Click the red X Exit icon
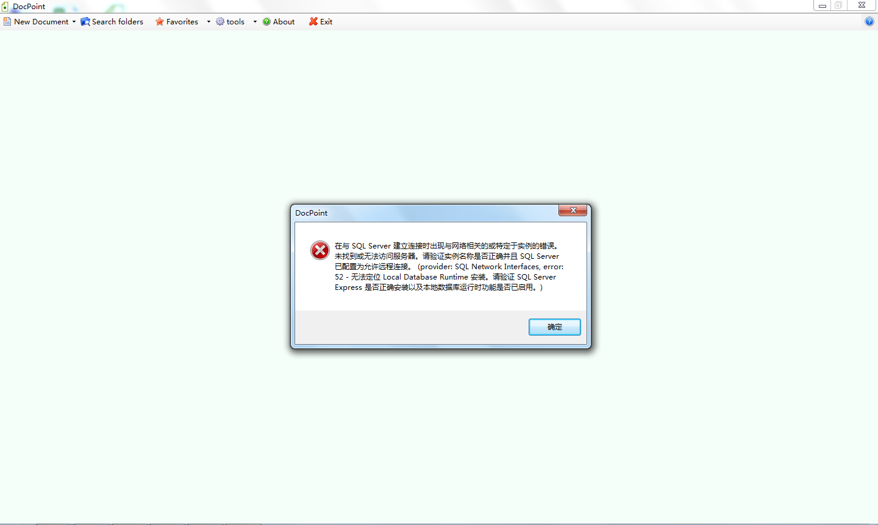This screenshot has width=878, height=525. coord(313,21)
